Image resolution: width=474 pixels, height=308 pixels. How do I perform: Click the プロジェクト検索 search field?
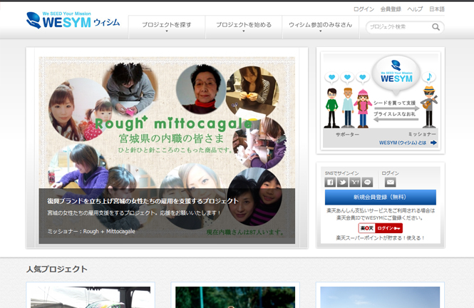(399, 27)
